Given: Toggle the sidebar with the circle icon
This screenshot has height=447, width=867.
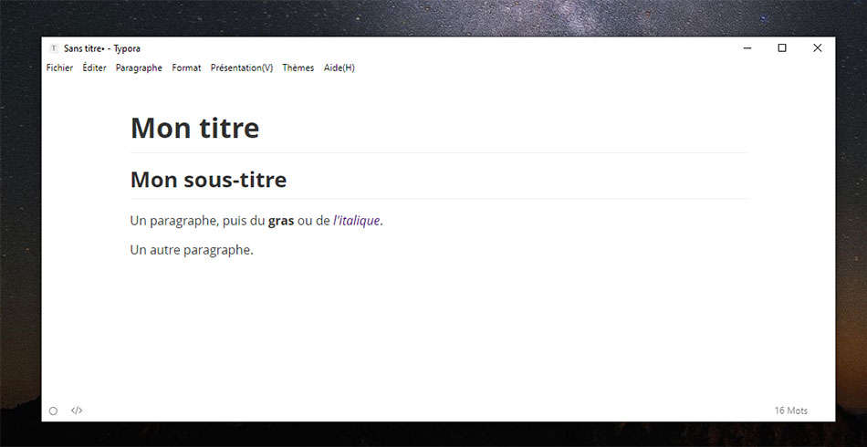Looking at the screenshot, I should click(53, 411).
